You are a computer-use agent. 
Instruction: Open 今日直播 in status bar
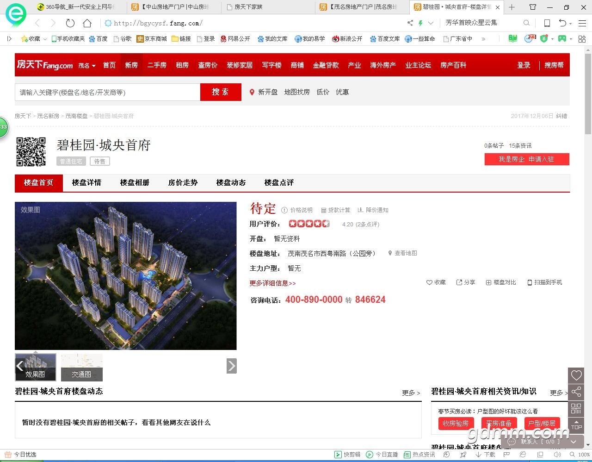pyautogui.click(x=382, y=455)
